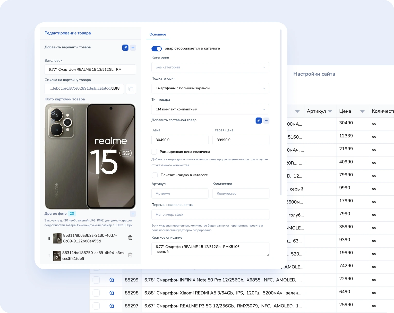
Task: Click the link icon beside 'Добавить варианты товара'
Action: pyautogui.click(x=125, y=48)
